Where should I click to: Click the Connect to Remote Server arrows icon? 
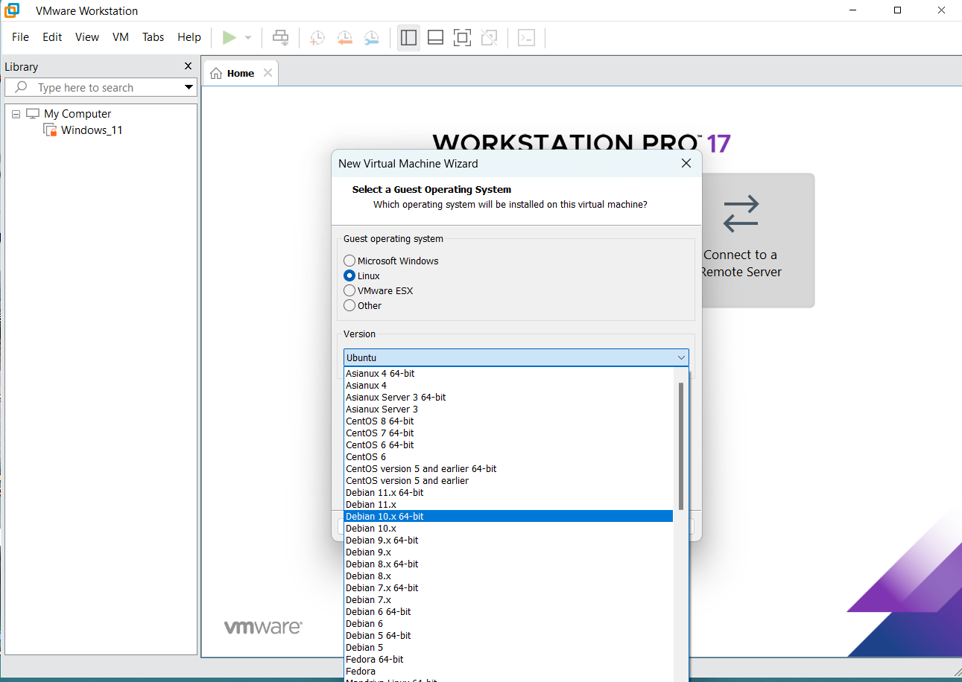741,213
